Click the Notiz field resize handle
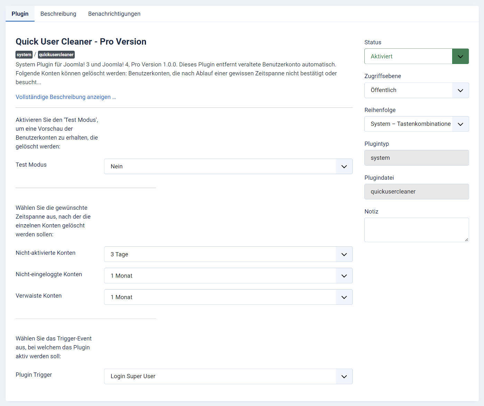The width and height of the screenshot is (484, 406). (466, 239)
